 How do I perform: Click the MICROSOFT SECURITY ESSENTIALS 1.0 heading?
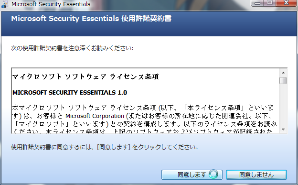click(70, 93)
